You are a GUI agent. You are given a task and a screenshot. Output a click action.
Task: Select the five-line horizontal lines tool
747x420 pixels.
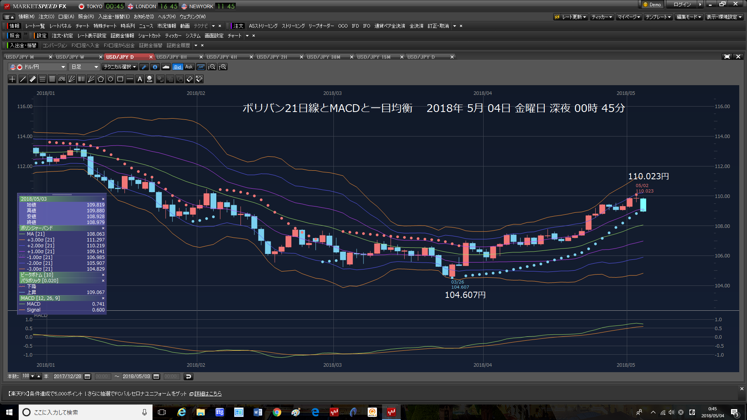pyautogui.click(x=52, y=79)
